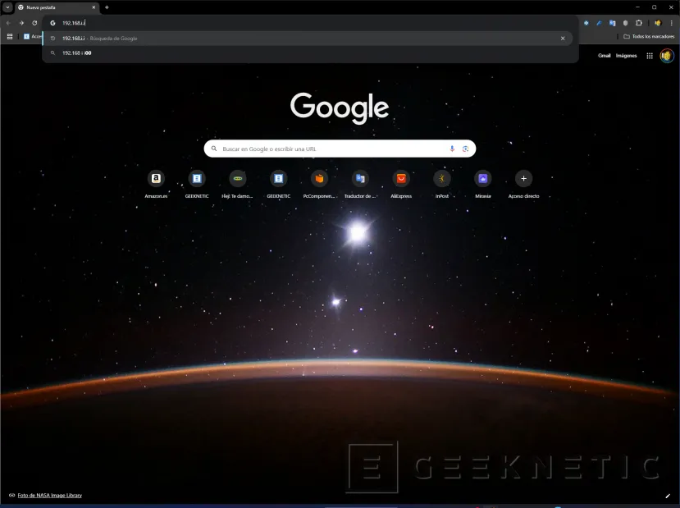680x508 pixels.
Task: Open the AliExpress shortcut
Action: (x=401, y=184)
